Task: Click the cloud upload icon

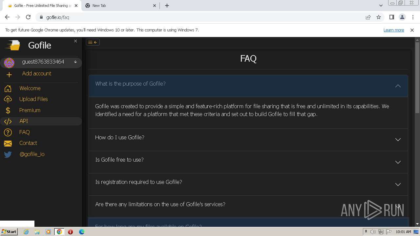Action: [x=8, y=99]
